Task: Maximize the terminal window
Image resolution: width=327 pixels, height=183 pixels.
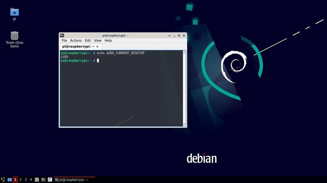Action: point(179,36)
